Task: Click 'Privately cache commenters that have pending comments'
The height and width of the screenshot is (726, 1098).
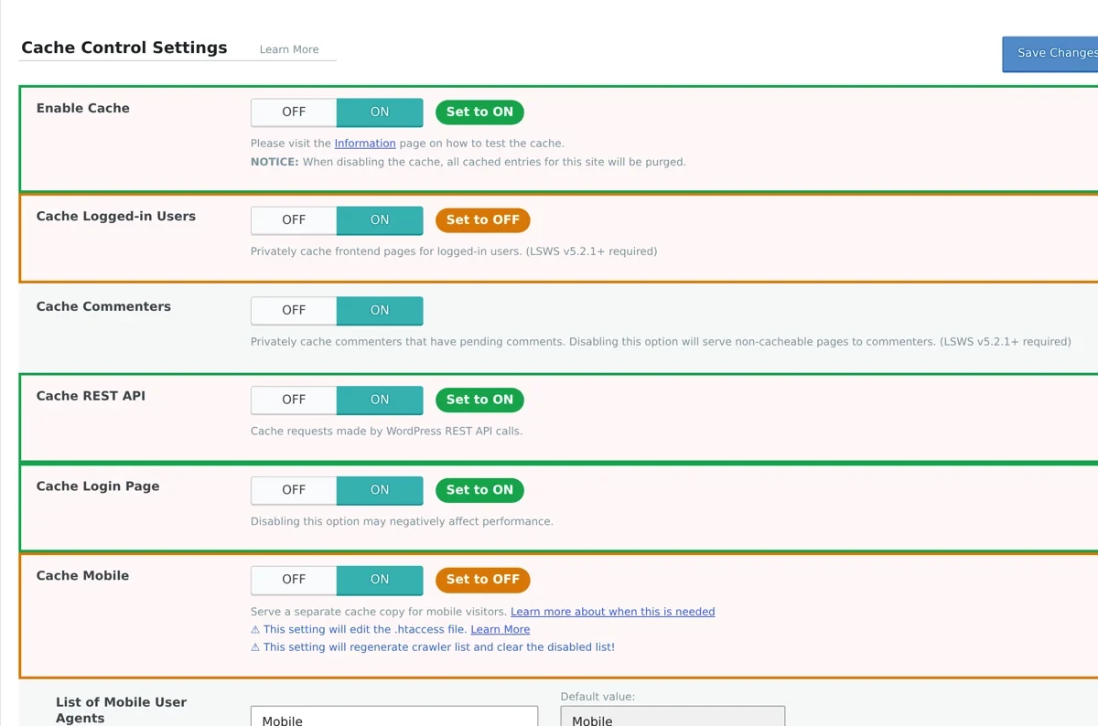Action: (661, 342)
